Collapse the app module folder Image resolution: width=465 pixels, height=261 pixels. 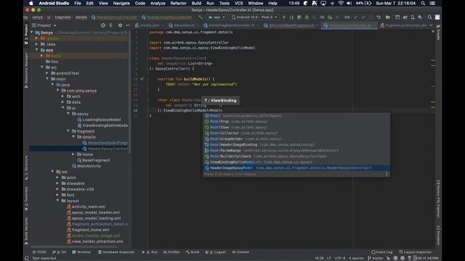[37, 50]
